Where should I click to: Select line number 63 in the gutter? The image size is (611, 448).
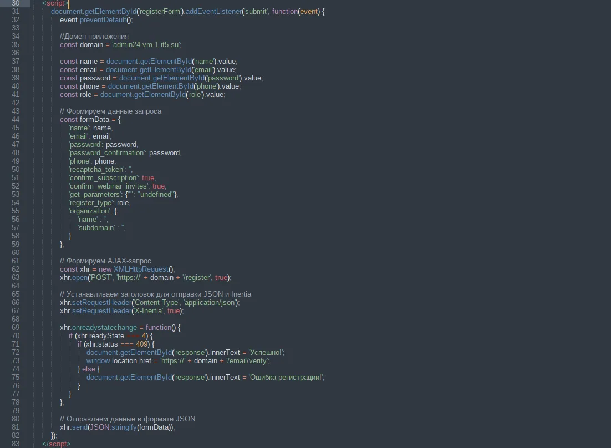pyautogui.click(x=15, y=277)
